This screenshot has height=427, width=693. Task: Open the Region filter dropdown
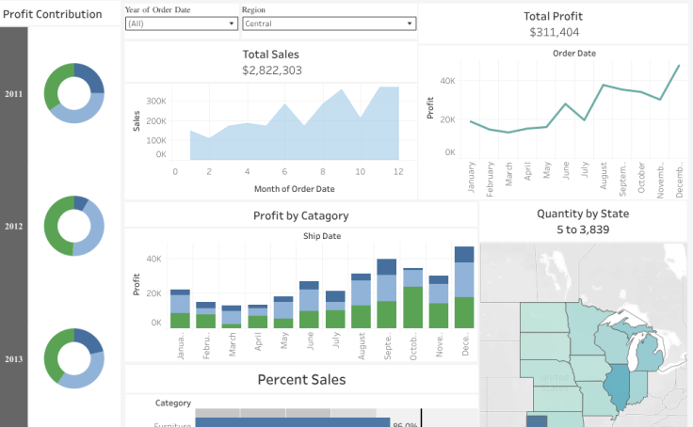(x=328, y=24)
